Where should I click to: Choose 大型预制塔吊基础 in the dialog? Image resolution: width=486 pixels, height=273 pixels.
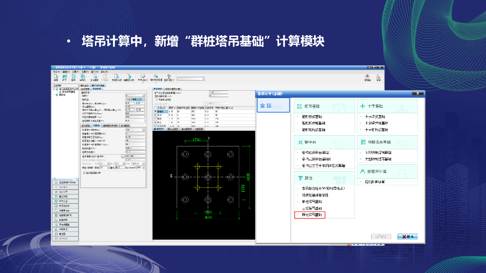(378, 159)
